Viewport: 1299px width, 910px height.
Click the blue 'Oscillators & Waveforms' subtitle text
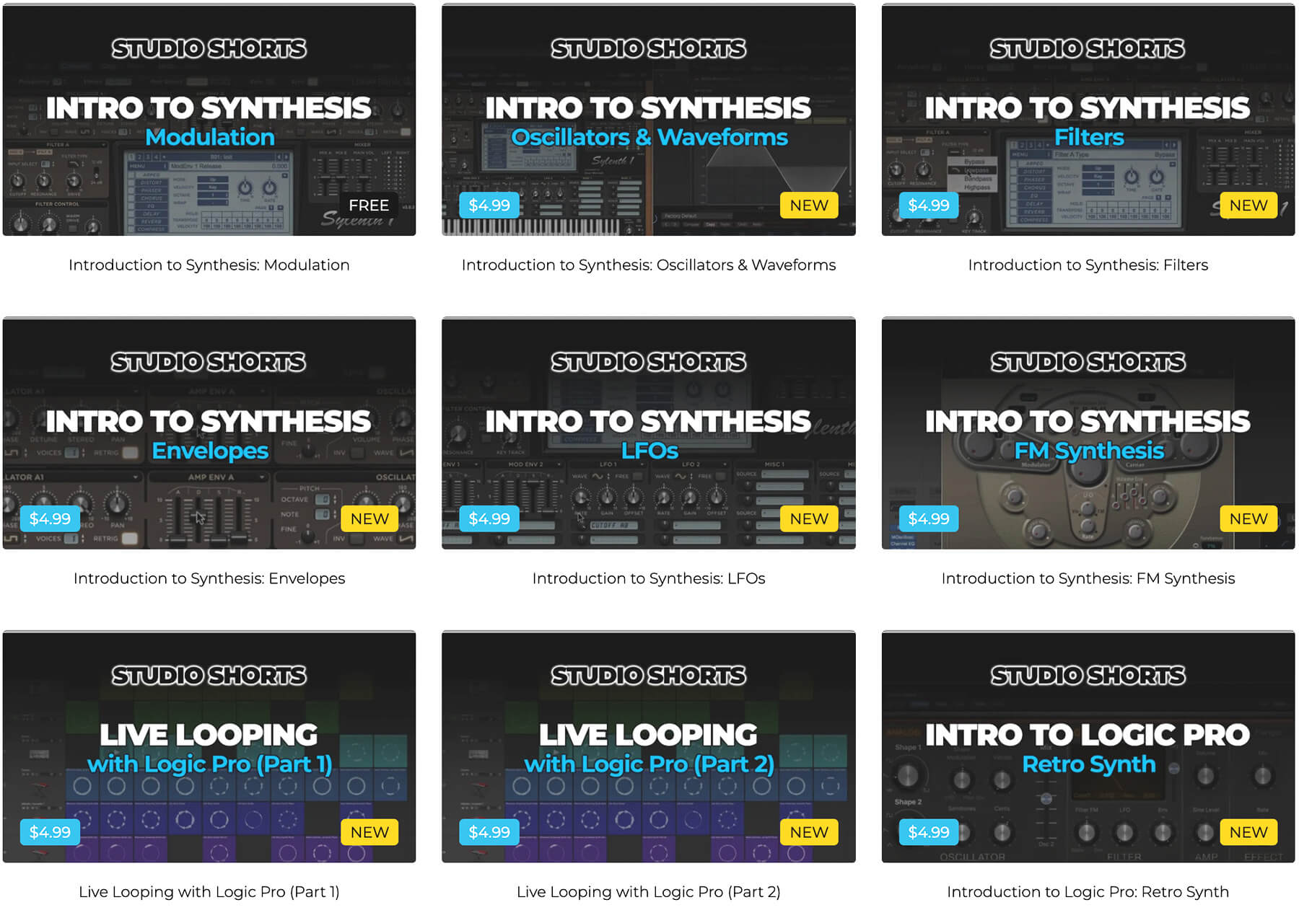[x=649, y=137]
